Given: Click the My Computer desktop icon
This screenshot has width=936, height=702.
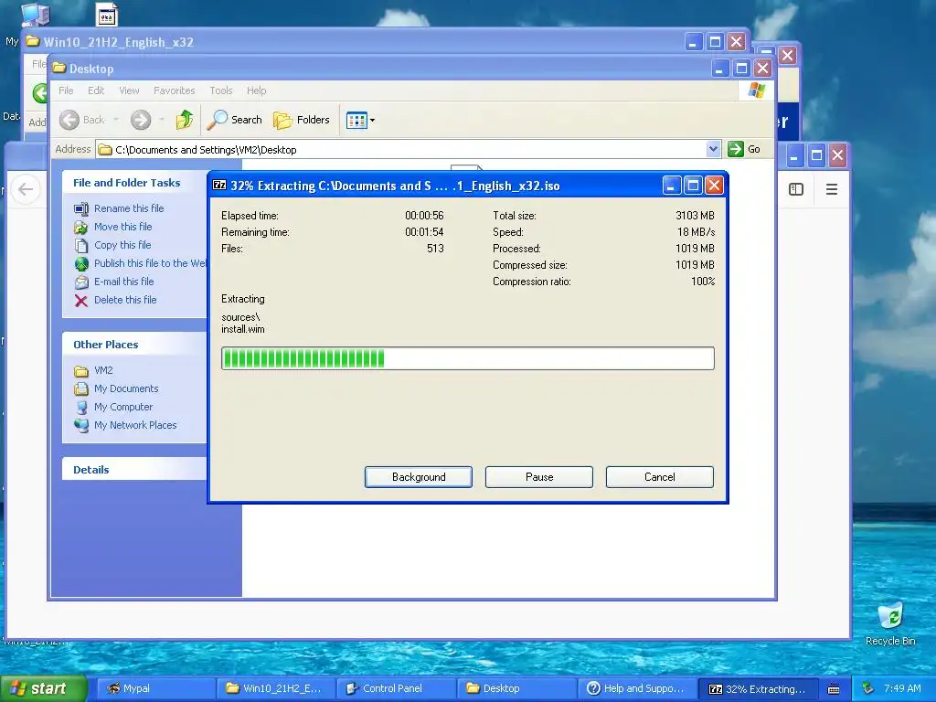Looking at the screenshot, I should (x=35, y=15).
